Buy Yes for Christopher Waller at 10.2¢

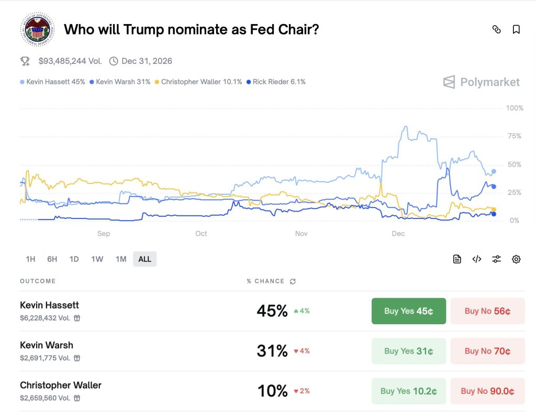pos(408,391)
